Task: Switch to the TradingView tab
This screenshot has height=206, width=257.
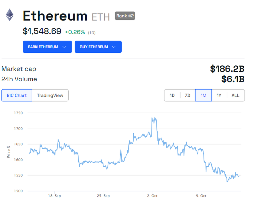Action: click(x=50, y=95)
